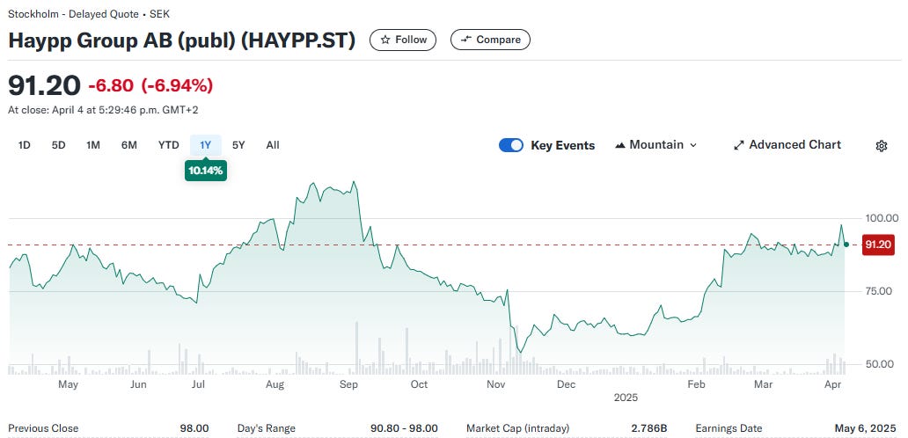
Task: Select the 5D time range
Action: pyautogui.click(x=58, y=145)
